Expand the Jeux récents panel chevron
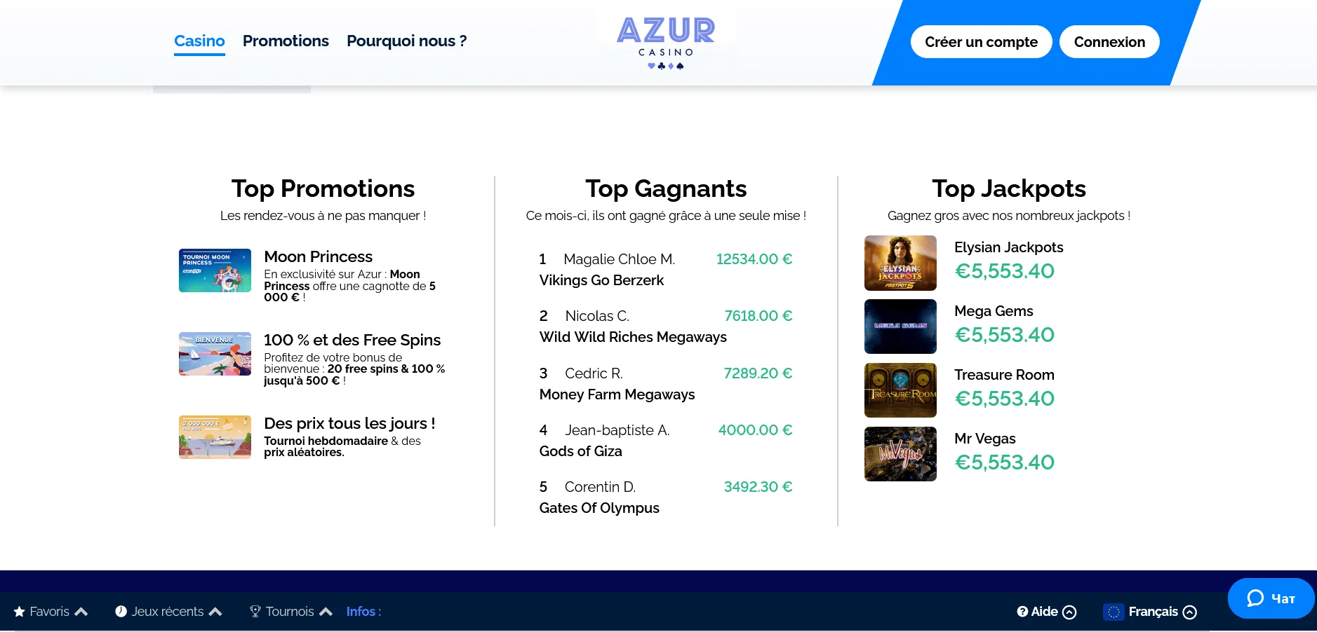The image size is (1317, 632). (215, 612)
